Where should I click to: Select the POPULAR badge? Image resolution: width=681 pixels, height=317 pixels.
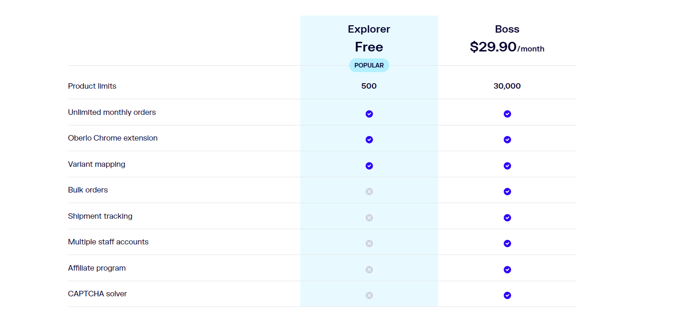[x=369, y=65]
